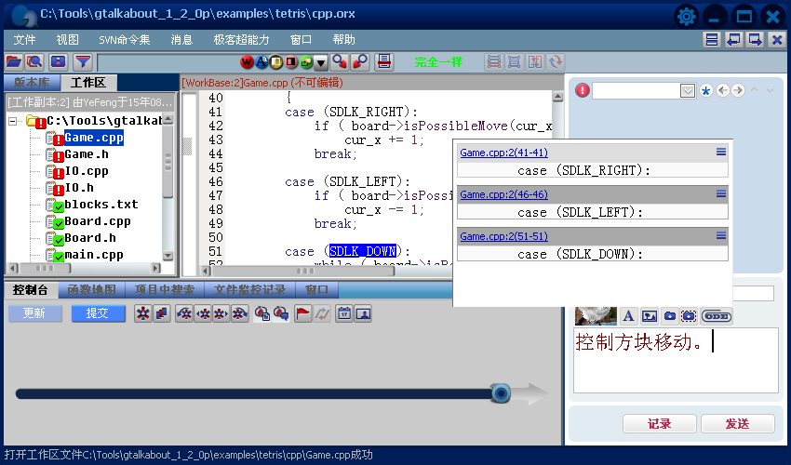791x465 pixels.
Task: Select main.cpp in the file tree
Action: [94, 255]
